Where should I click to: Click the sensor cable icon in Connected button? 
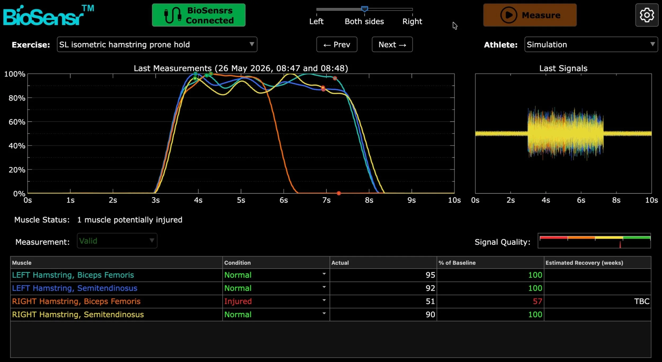pos(173,15)
